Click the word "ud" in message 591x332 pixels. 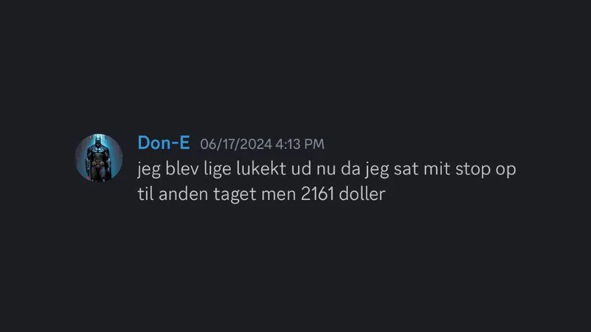301,168
